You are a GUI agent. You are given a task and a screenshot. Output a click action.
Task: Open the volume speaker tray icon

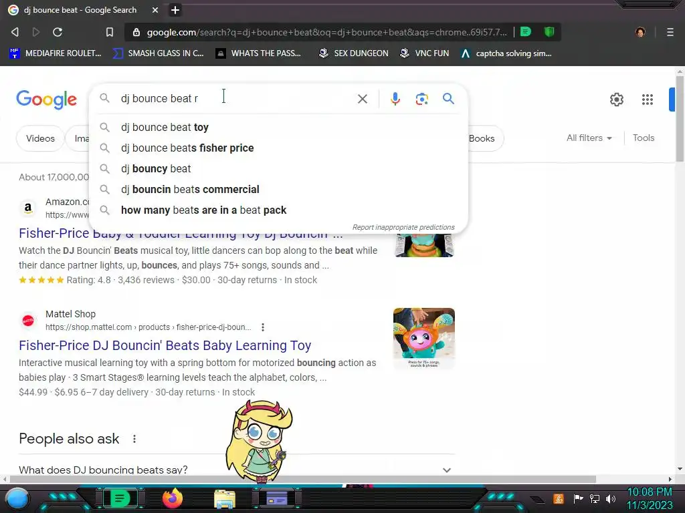tap(611, 498)
